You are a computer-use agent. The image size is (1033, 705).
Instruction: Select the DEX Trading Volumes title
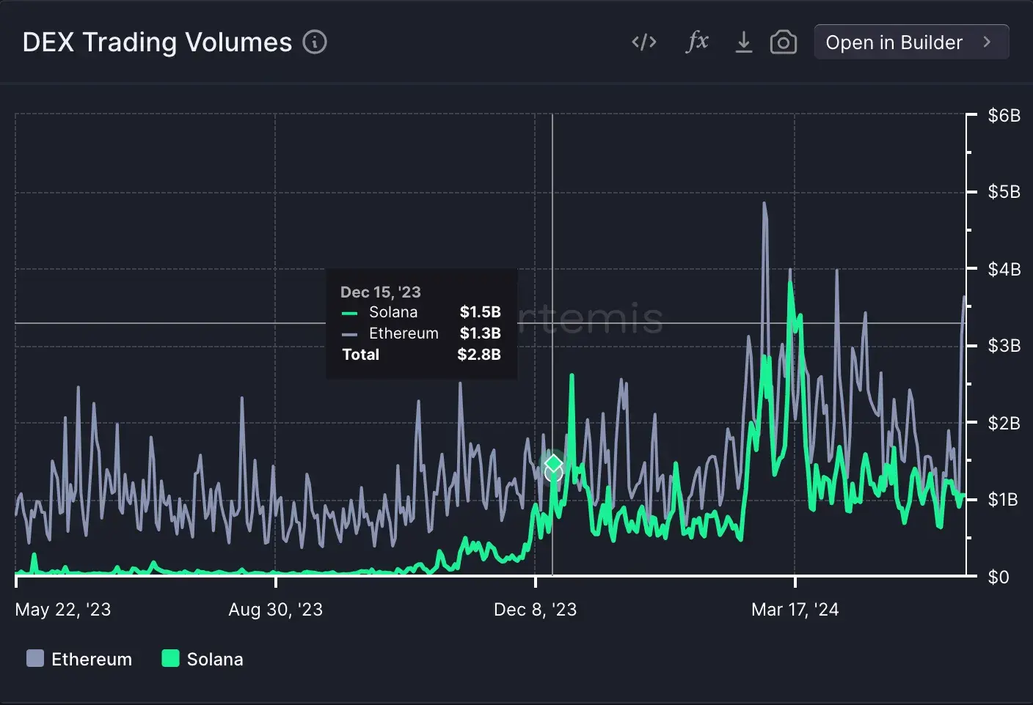click(158, 43)
